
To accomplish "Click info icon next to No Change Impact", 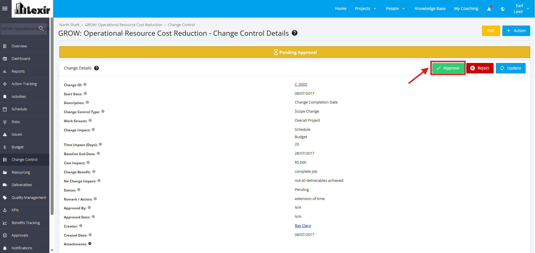I will tap(99, 181).
